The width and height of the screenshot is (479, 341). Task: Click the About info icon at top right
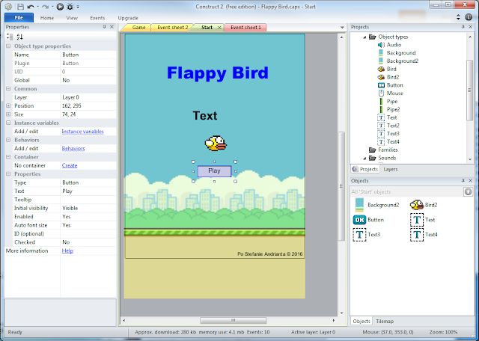point(469,17)
